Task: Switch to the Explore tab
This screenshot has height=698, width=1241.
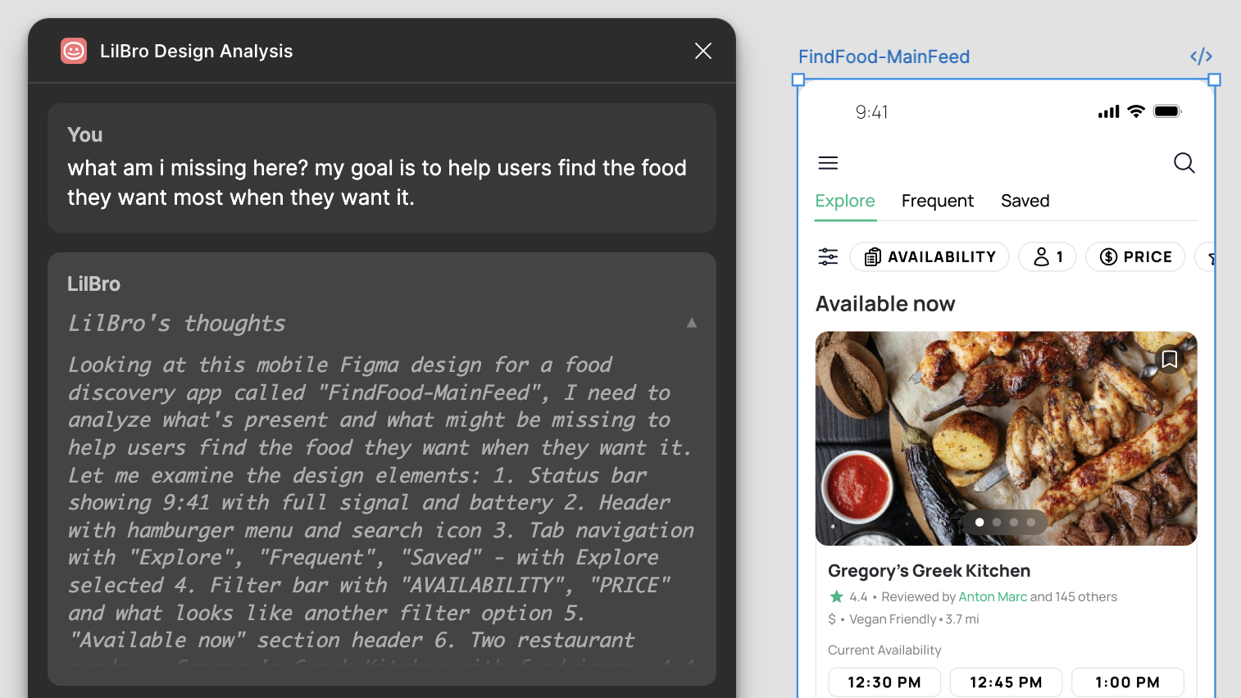Action: pos(845,201)
